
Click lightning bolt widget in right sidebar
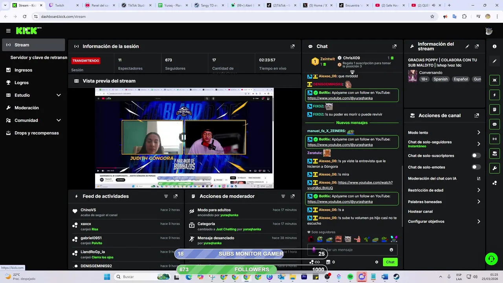(494, 95)
